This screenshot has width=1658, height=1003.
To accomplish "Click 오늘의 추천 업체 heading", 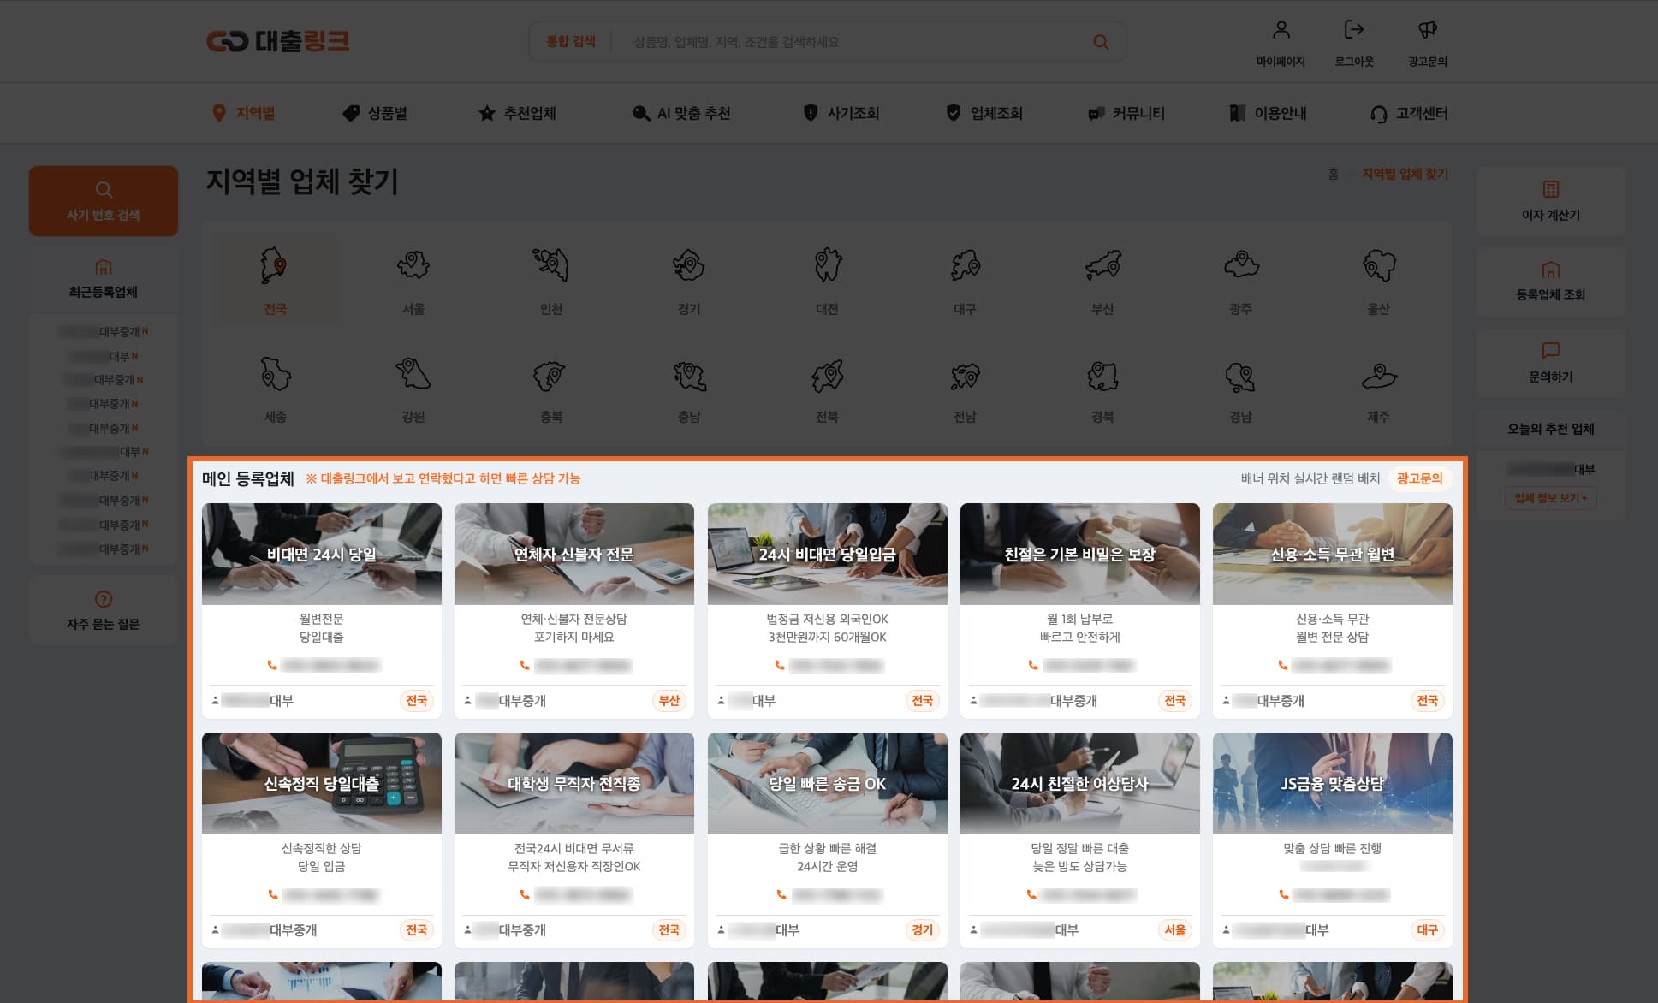I will [x=1550, y=429].
